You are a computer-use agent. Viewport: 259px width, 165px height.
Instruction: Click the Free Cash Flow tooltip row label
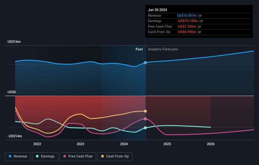[160, 26]
